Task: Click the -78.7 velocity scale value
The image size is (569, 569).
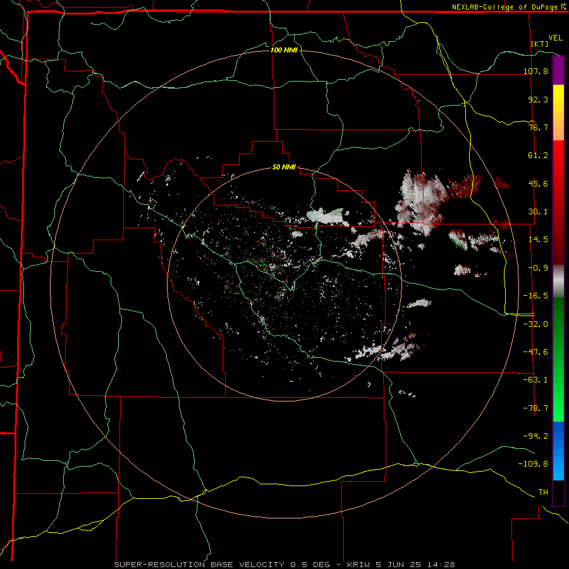Action: click(x=535, y=408)
